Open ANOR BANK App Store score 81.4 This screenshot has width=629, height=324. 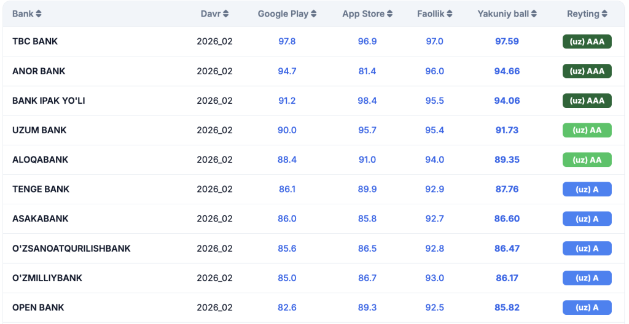(367, 71)
